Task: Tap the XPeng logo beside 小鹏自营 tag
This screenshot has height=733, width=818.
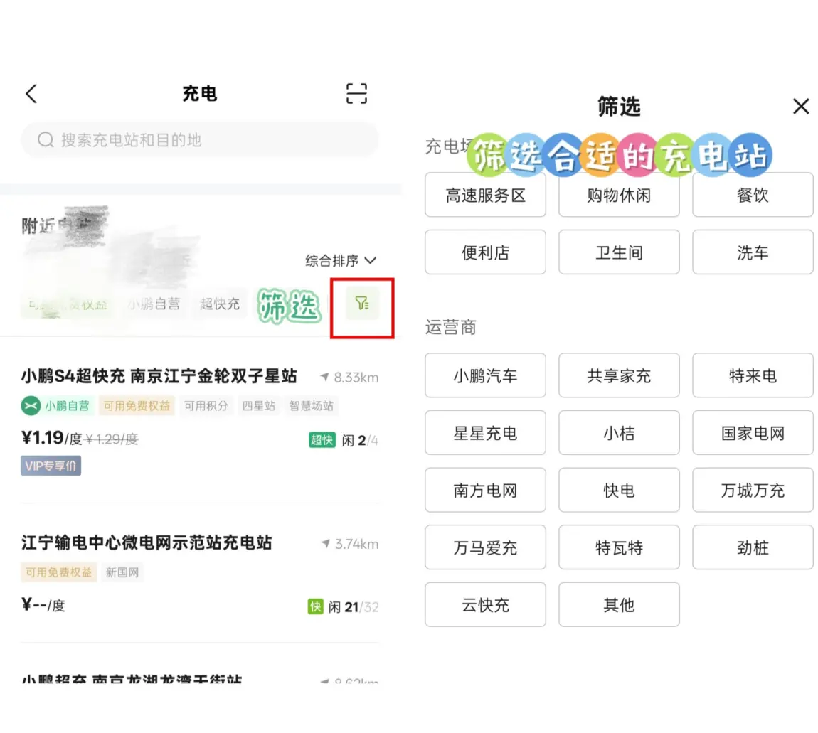Action: (x=31, y=405)
